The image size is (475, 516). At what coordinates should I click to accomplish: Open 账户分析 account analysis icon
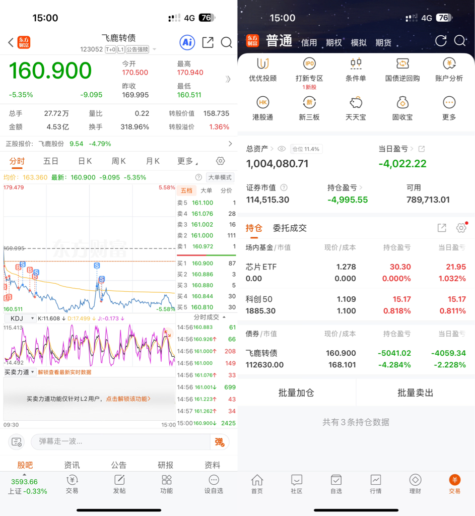449,70
